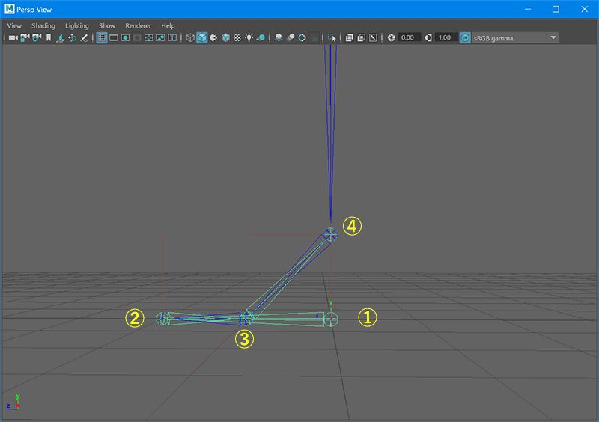Switch to Wireframe shading icon

(190, 37)
